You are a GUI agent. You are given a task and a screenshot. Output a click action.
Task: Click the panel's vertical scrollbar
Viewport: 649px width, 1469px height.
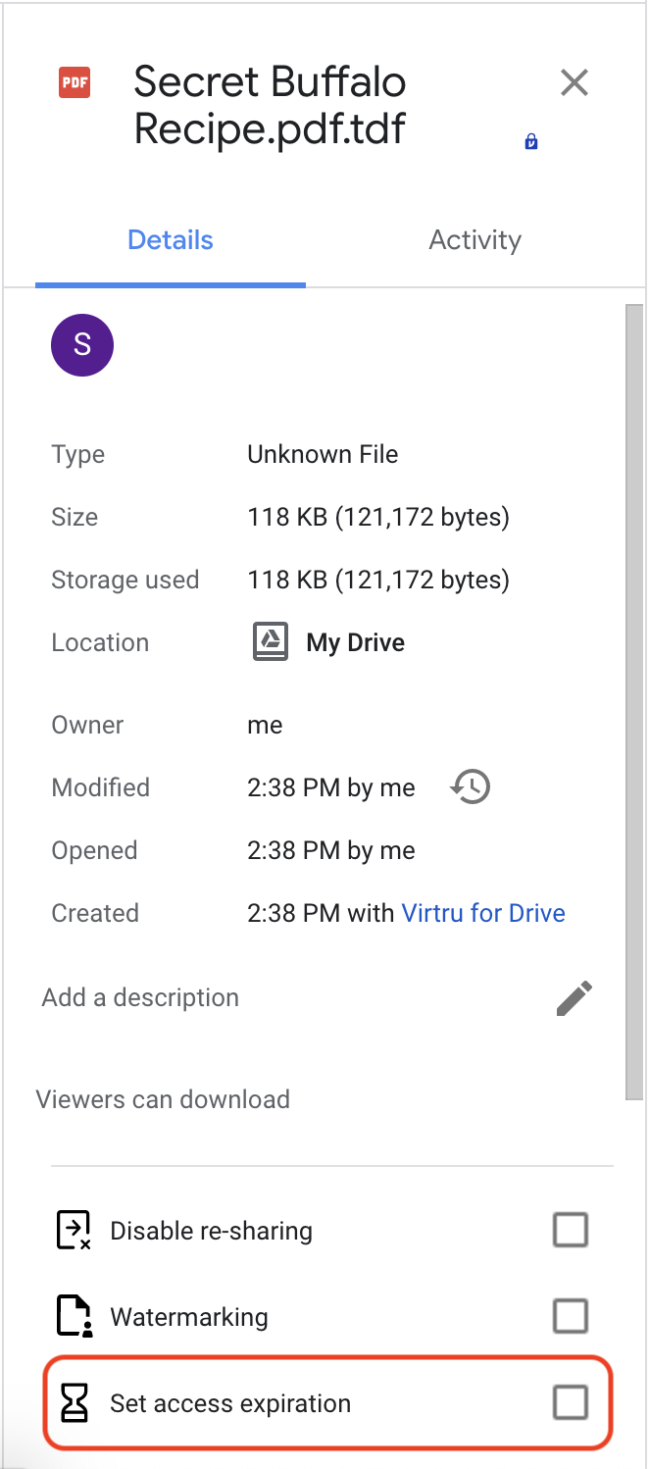point(634,701)
